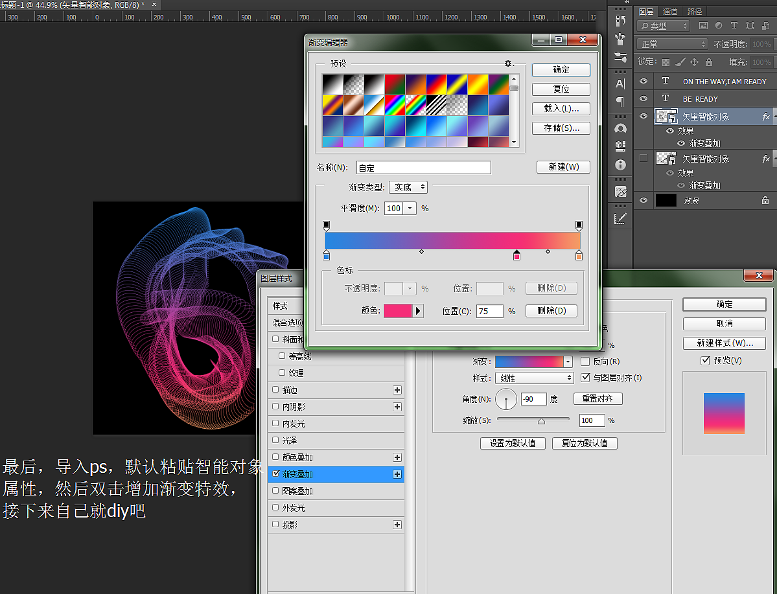
Task: Uncheck the 渐变叠加 style checkbox
Action: [x=275, y=474]
